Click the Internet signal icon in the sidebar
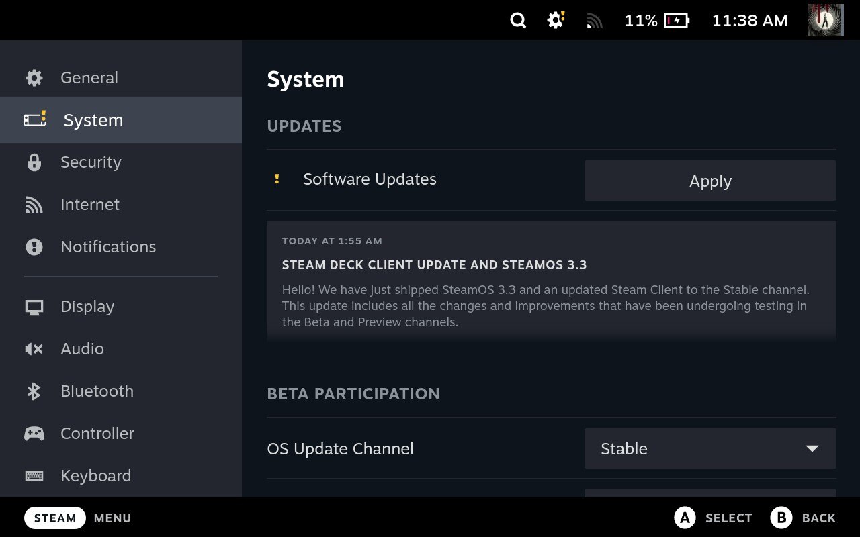The width and height of the screenshot is (860, 537). point(34,204)
